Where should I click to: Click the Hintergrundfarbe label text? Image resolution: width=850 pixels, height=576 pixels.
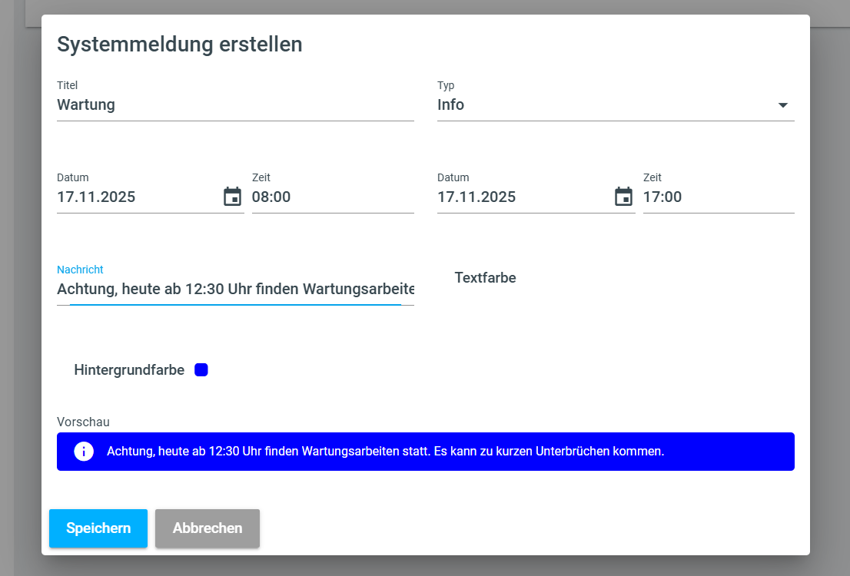pos(129,370)
